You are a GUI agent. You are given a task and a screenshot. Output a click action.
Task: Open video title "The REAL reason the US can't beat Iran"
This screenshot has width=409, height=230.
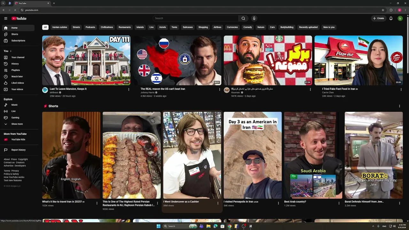tap(163, 89)
